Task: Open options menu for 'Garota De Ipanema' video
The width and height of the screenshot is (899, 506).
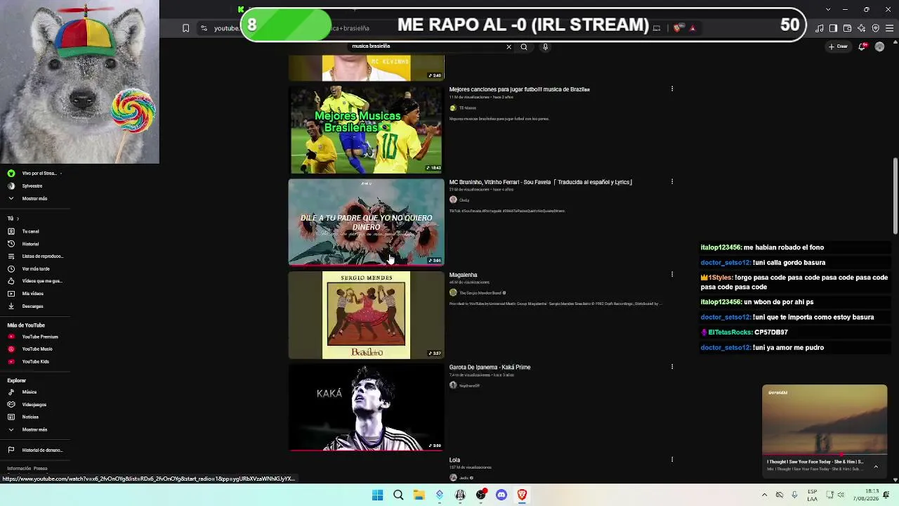Action: (672, 367)
